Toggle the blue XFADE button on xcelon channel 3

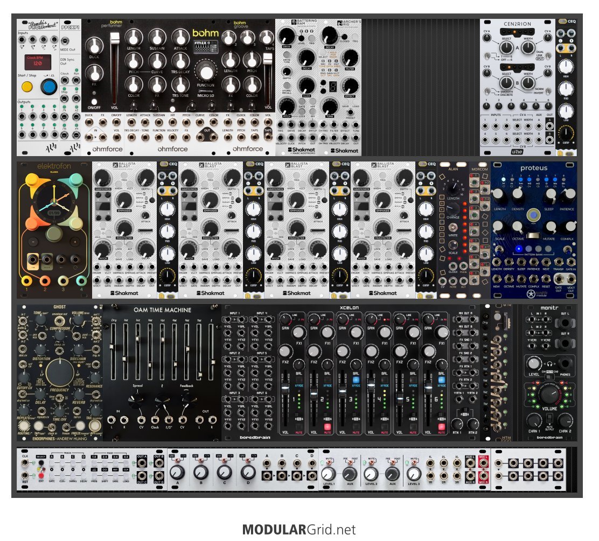356,380
